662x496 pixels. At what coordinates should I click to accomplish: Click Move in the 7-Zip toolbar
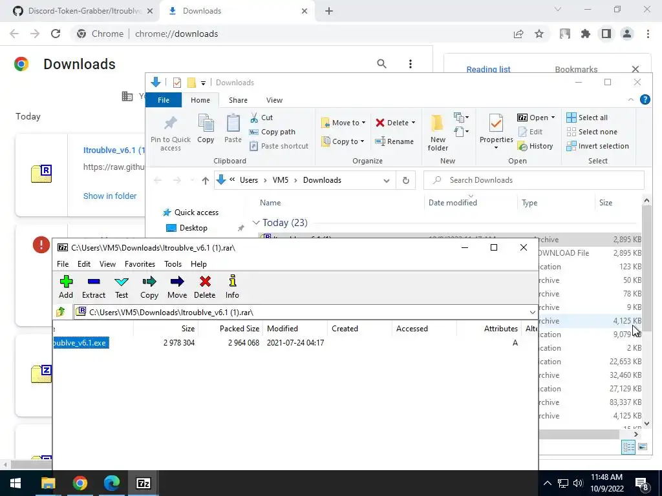(x=177, y=287)
